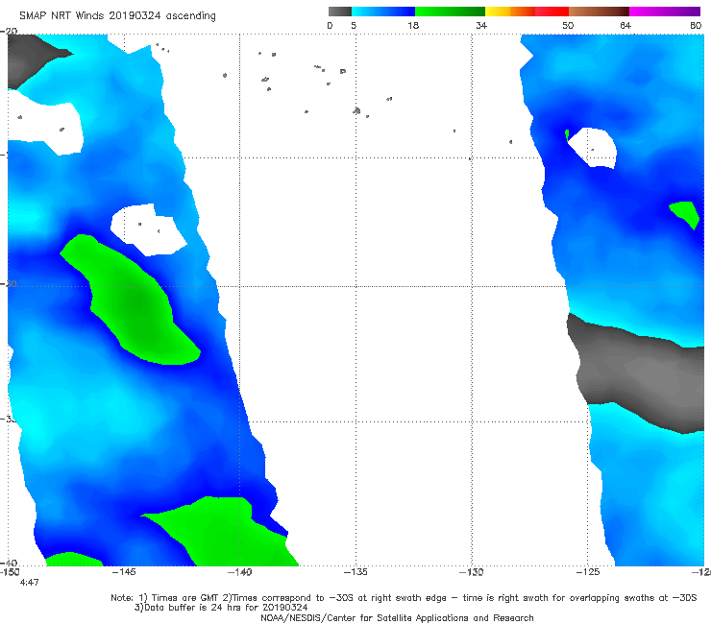Click the NOAA/NESDIS credit line

[x=397, y=617]
